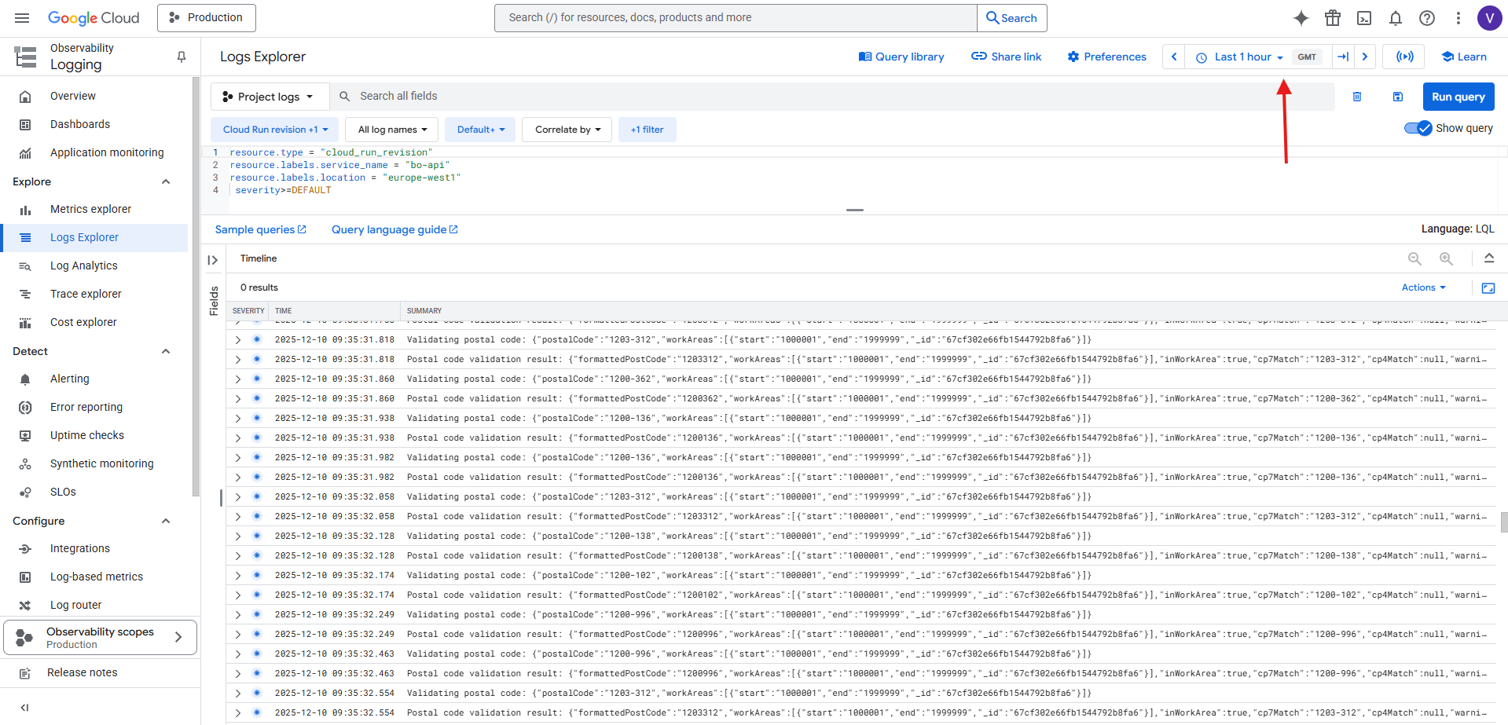Screen dimensions: 1508x725
Task: Click the save query icon
Action: pyautogui.click(x=1398, y=97)
